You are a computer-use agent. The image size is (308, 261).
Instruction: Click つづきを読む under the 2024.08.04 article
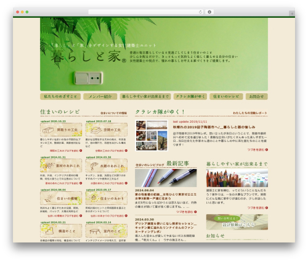185,212
